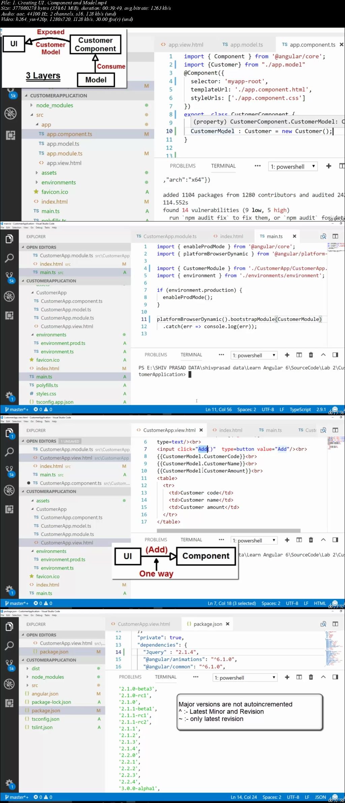345x803 pixels.
Task: Open Source Control icon in main.ts window
Action: point(10,278)
